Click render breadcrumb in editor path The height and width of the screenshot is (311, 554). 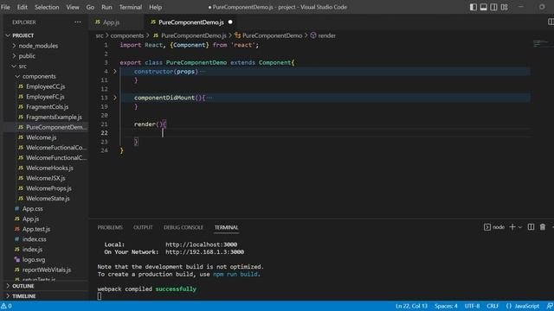[x=323, y=35]
